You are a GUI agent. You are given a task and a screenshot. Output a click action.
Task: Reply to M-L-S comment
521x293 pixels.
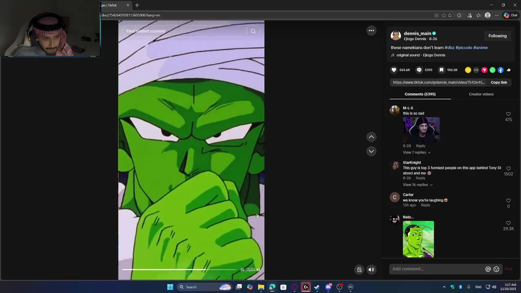point(420,146)
